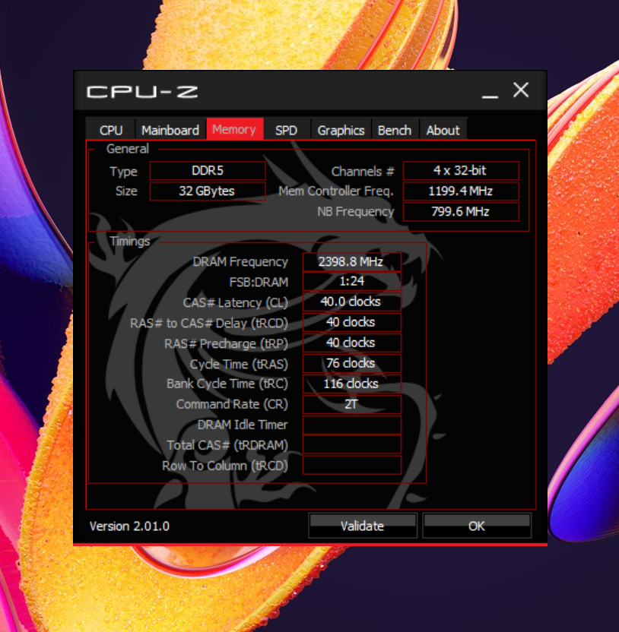
Task: Click the RAS# Precharge (tRP) label
Action: (x=226, y=344)
